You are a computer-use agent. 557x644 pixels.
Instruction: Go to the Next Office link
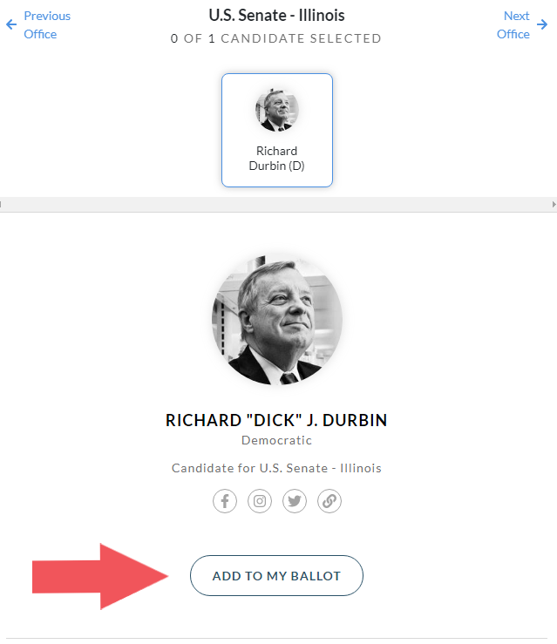pyautogui.click(x=513, y=25)
